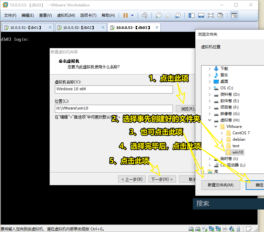Open the 选项卡(T) menu
Image resolution: width=264 pixels, height=232 pixels.
point(88,15)
